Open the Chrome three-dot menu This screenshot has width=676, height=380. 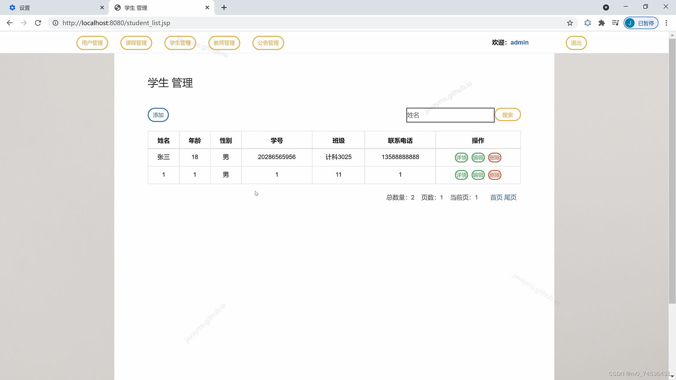[x=666, y=23]
